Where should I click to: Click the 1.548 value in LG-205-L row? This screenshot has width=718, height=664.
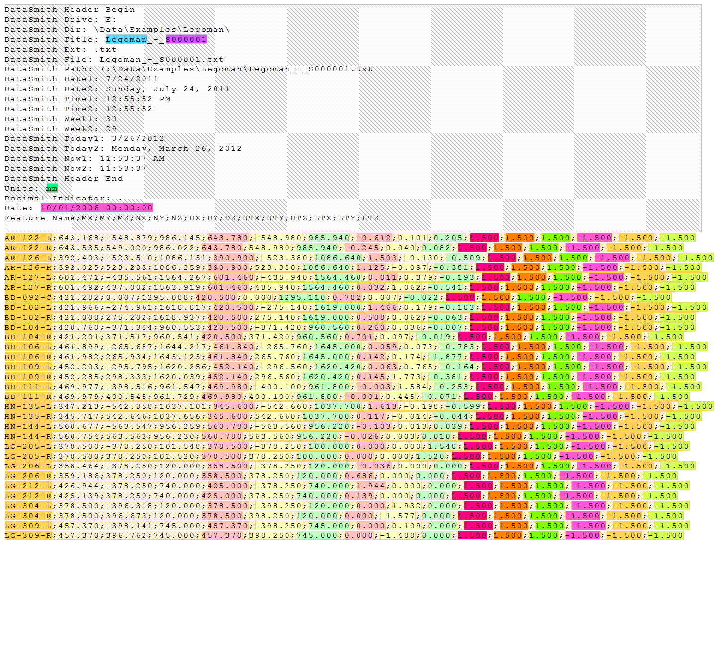(442, 446)
